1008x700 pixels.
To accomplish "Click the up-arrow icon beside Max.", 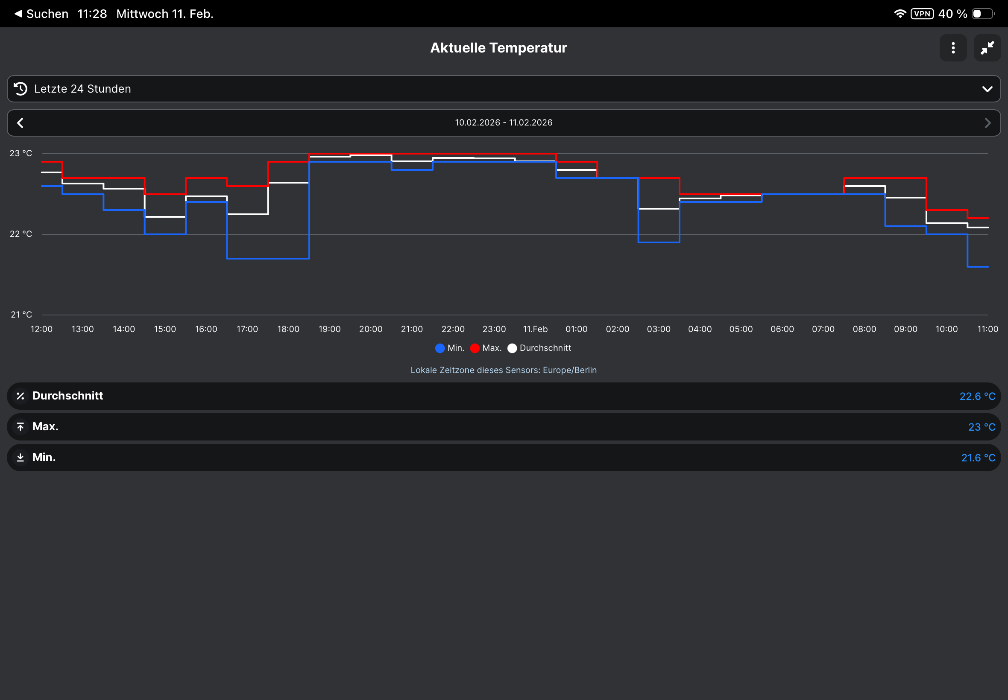I will coord(20,427).
